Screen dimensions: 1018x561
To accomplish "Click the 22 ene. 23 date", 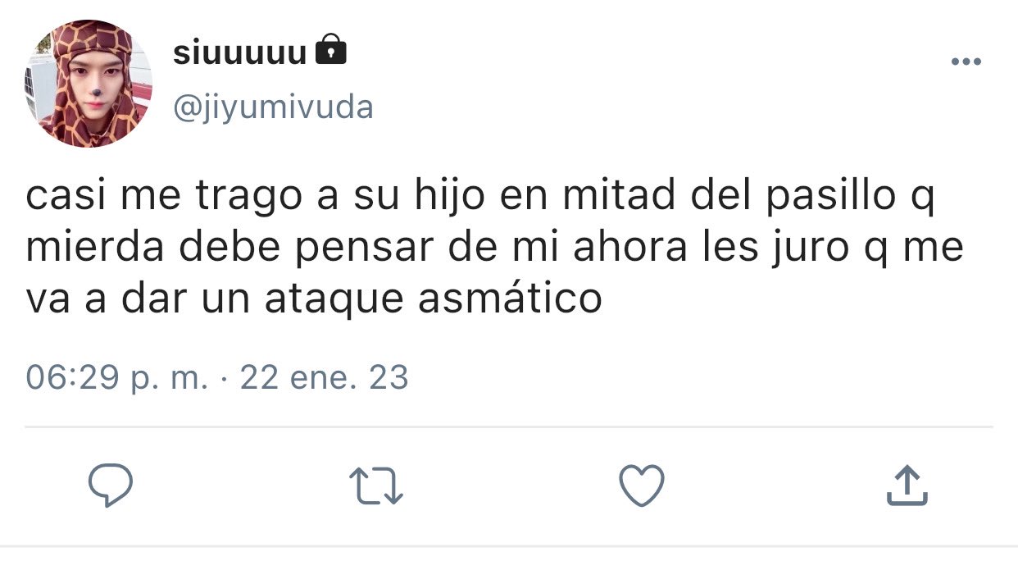I will tap(324, 378).
